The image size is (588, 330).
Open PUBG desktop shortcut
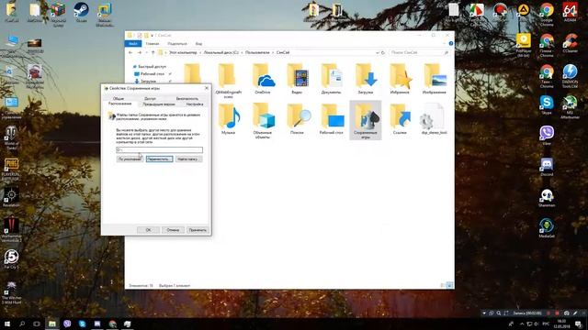point(11,169)
